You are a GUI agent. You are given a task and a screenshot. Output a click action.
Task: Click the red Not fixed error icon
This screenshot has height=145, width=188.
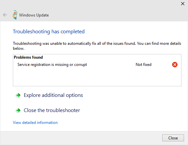click(x=175, y=65)
